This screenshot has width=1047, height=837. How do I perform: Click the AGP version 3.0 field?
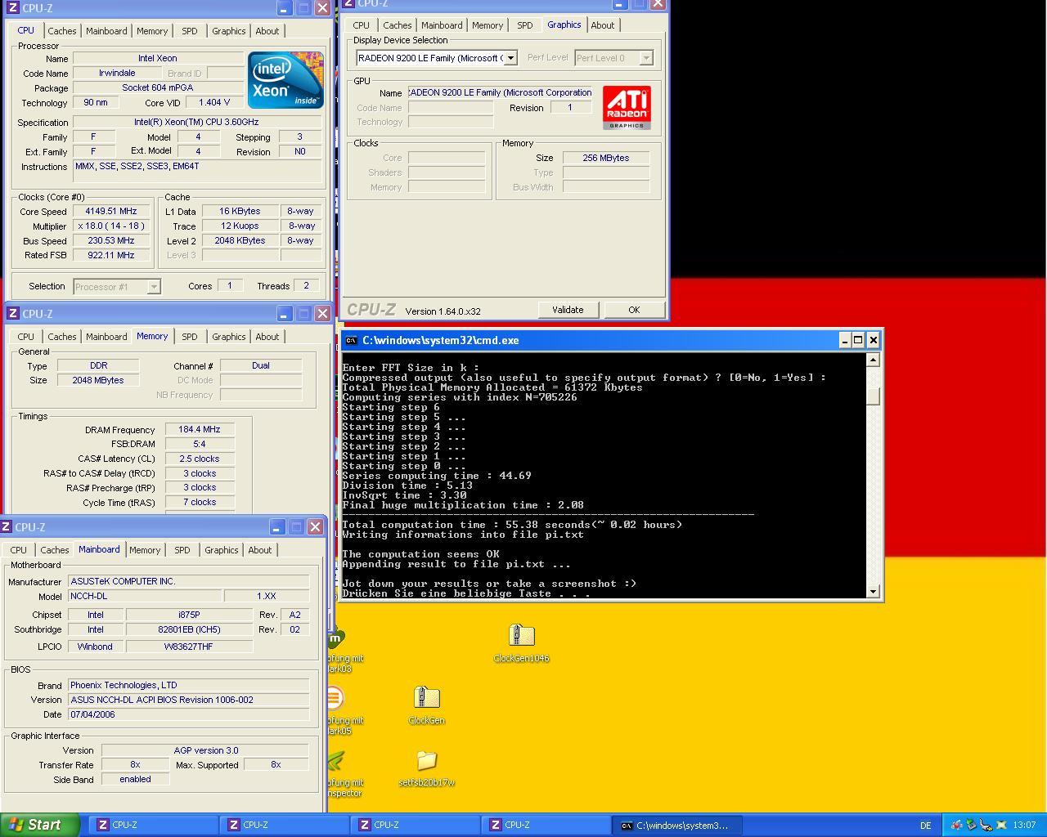click(x=205, y=750)
